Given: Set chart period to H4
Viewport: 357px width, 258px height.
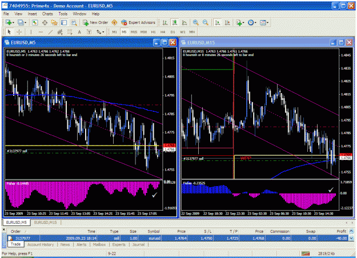Looking at the screenshot, I should (163, 32).
